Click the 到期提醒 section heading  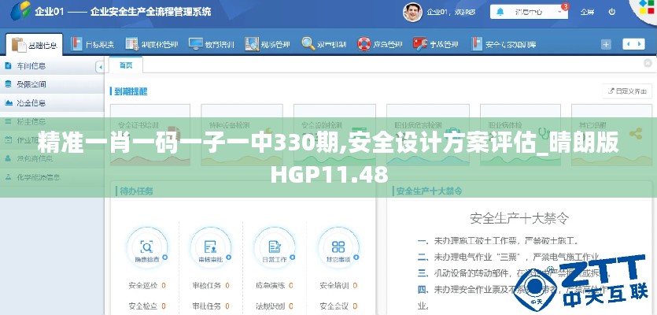pyautogui.click(x=131, y=91)
